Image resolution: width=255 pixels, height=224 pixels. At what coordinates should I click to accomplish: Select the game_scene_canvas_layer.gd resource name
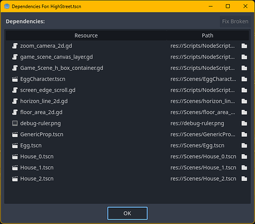(x=56, y=57)
